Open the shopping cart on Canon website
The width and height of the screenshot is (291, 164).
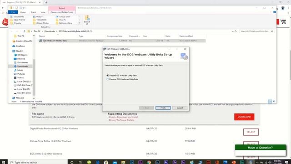click(283, 21)
